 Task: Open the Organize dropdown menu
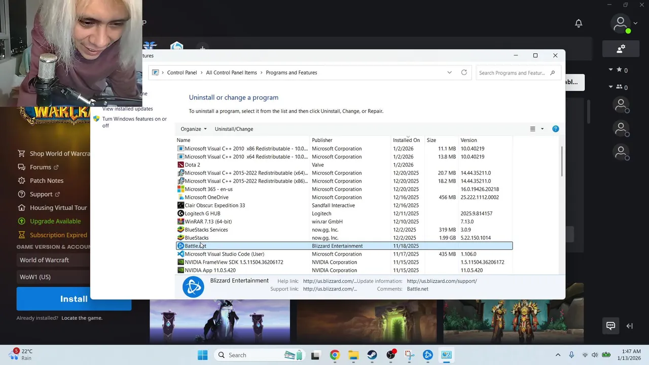(194, 129)
